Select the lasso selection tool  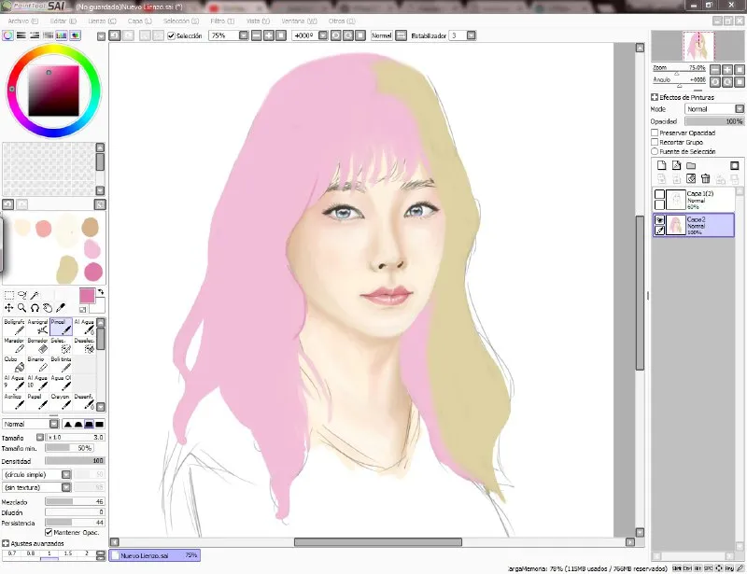coord(21,295)
